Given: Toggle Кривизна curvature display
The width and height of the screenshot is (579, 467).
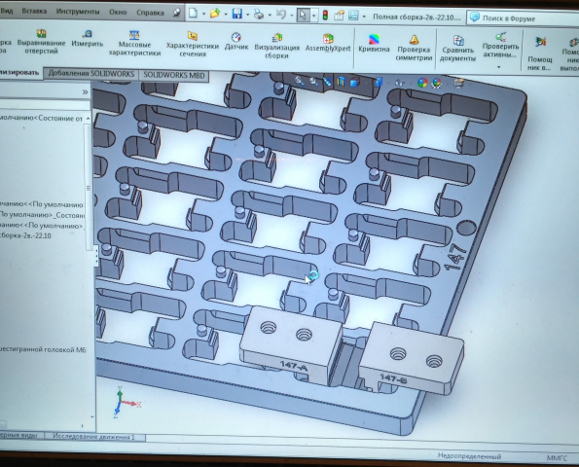Looking at the screenshot, I should coord(374,44).
